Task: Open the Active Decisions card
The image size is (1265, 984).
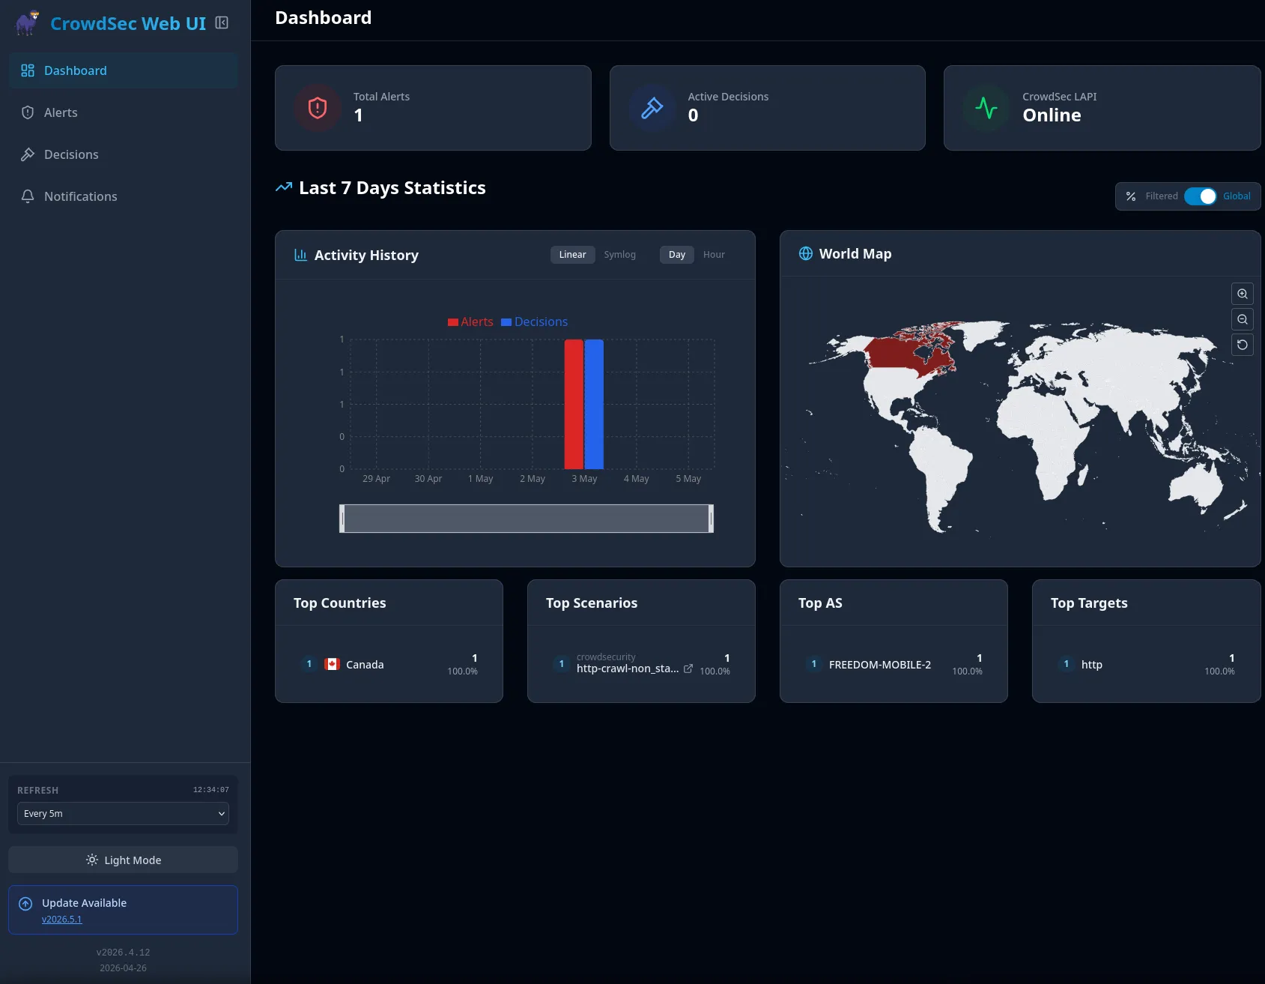Action: [768, 108]
